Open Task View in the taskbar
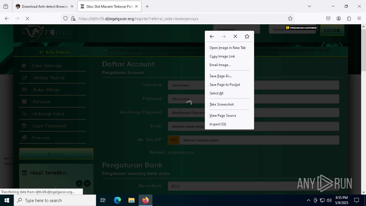The image size is (366, 206). coord(103,200)
